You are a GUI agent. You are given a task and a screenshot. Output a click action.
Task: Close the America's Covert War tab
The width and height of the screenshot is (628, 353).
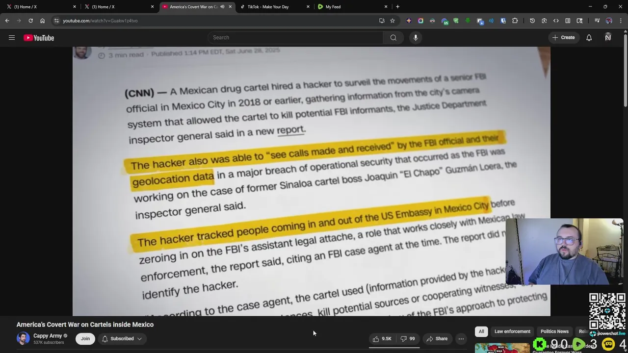click(x=230, y=7)
